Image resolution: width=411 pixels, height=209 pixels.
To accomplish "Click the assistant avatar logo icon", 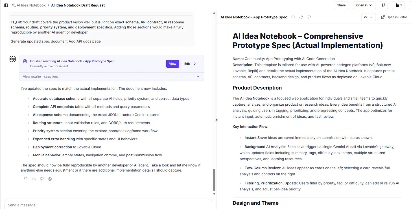I will click(x=12, y=59).
